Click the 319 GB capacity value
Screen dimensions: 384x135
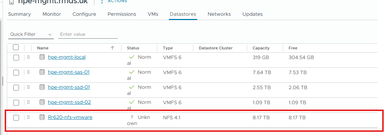coord(261,58)
